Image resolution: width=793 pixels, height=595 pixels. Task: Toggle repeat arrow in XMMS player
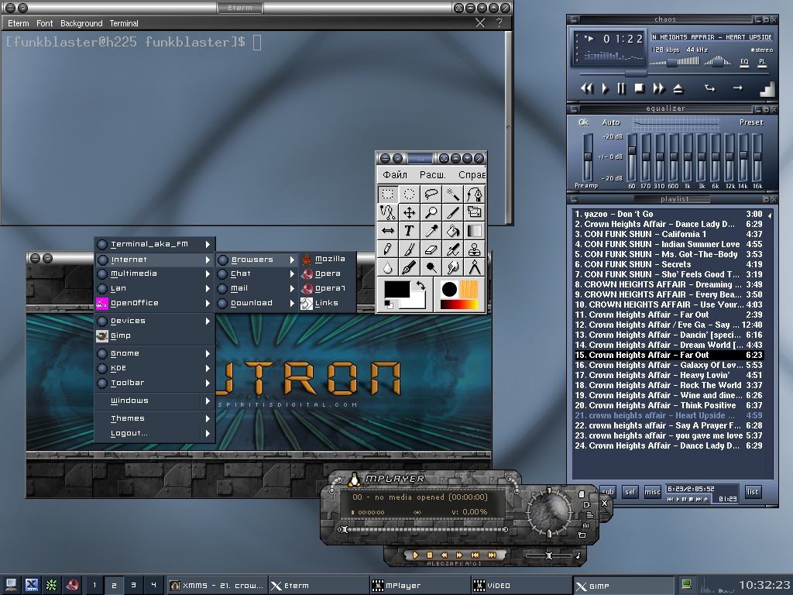pyautogui.click(x=738, y=88)
